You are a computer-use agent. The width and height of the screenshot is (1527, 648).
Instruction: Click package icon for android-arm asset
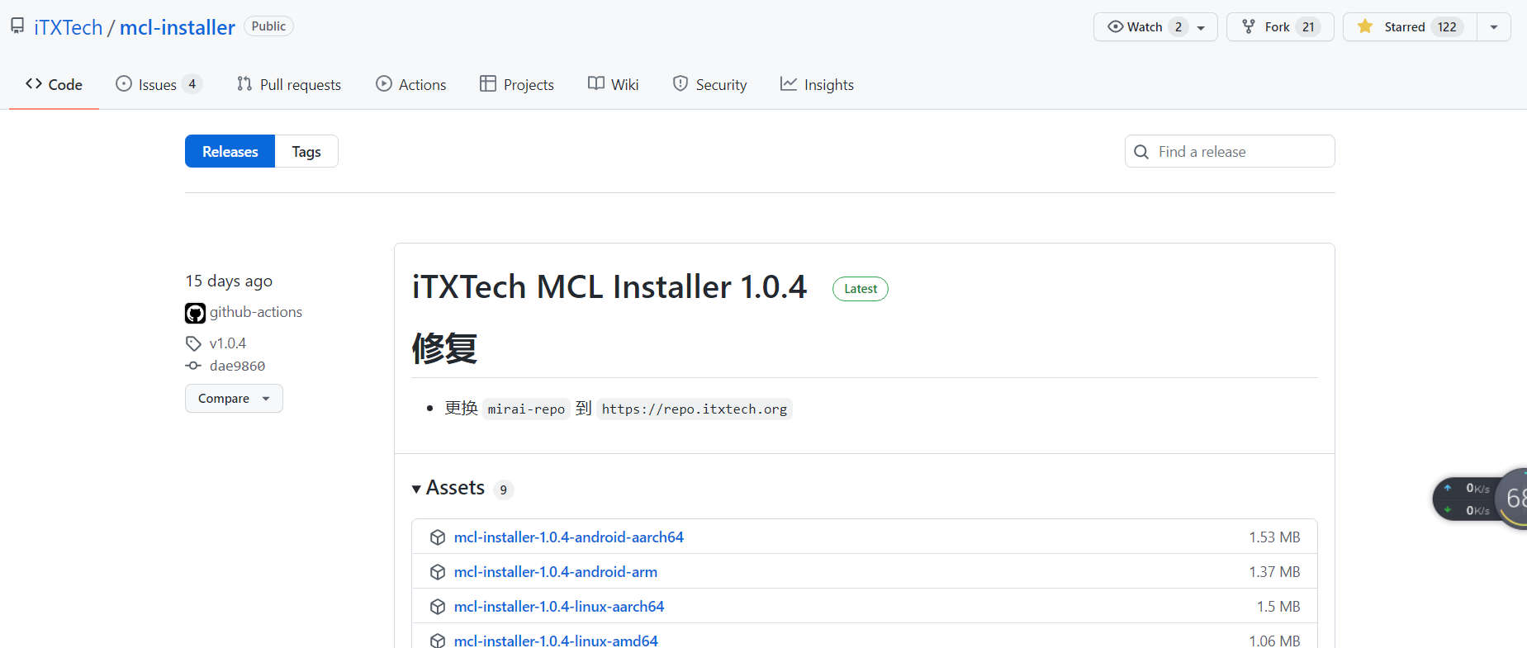(x=438, y=572)
